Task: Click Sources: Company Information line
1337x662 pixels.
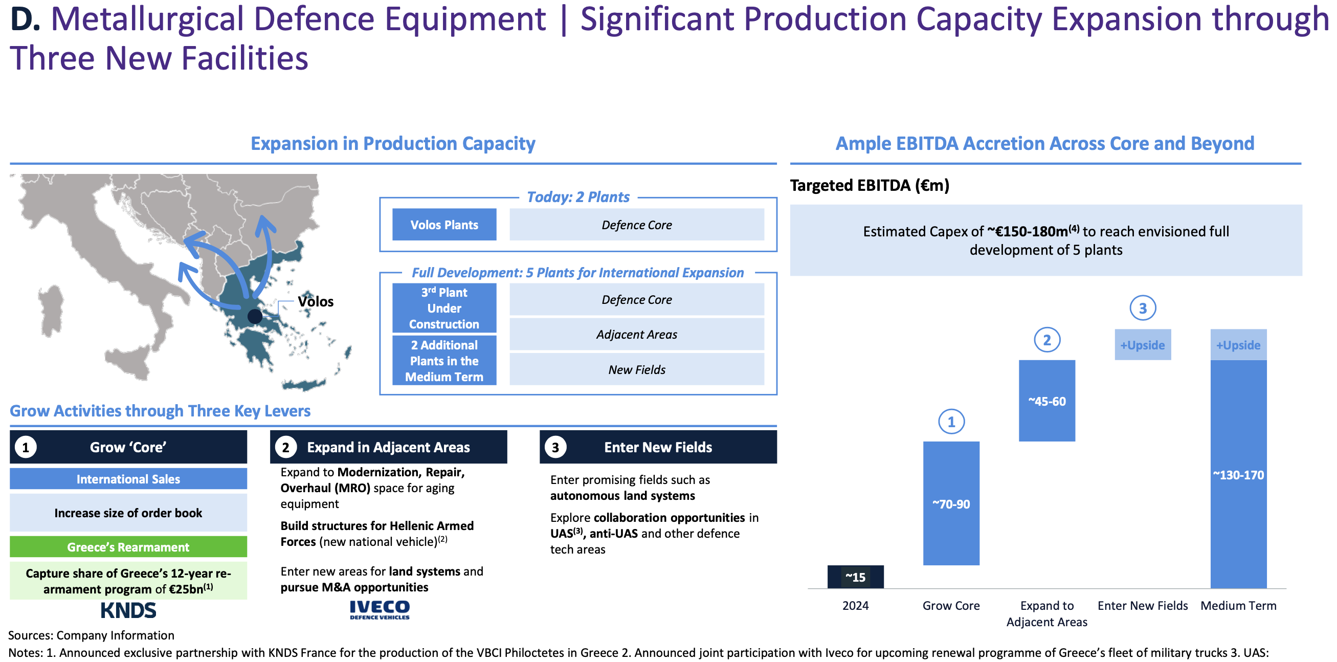Action: tap(91, 635)
